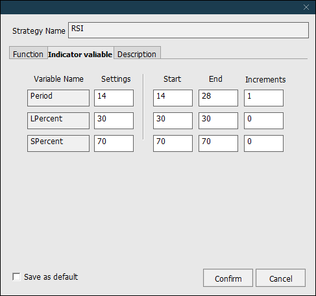Click the SPercent Increments field
Image resolution: width=316 pixels, height=296 pixels.
(x=263, y=143)
